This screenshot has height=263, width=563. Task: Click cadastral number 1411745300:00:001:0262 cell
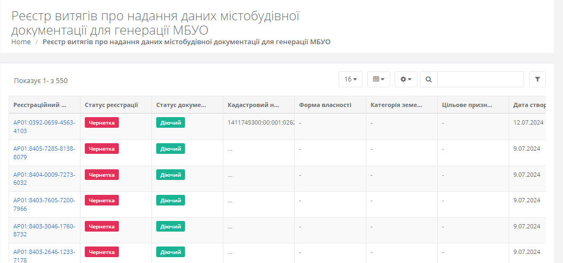(260, 122)
